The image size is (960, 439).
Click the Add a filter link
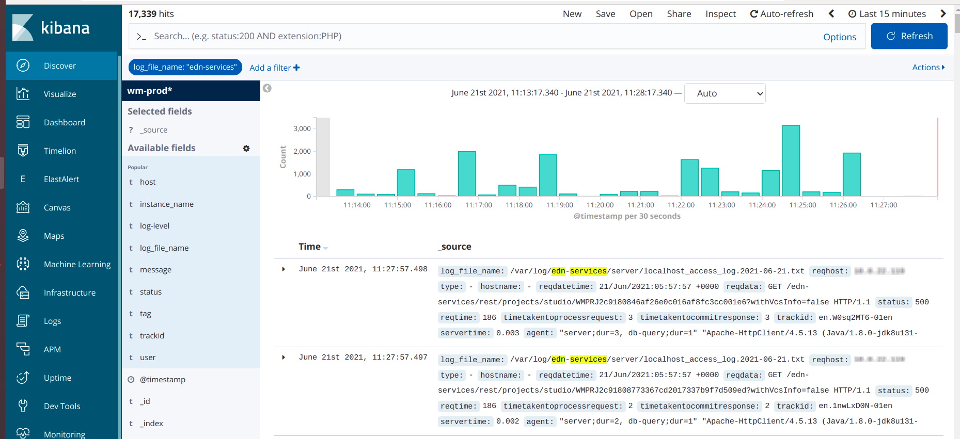(274, 68)
